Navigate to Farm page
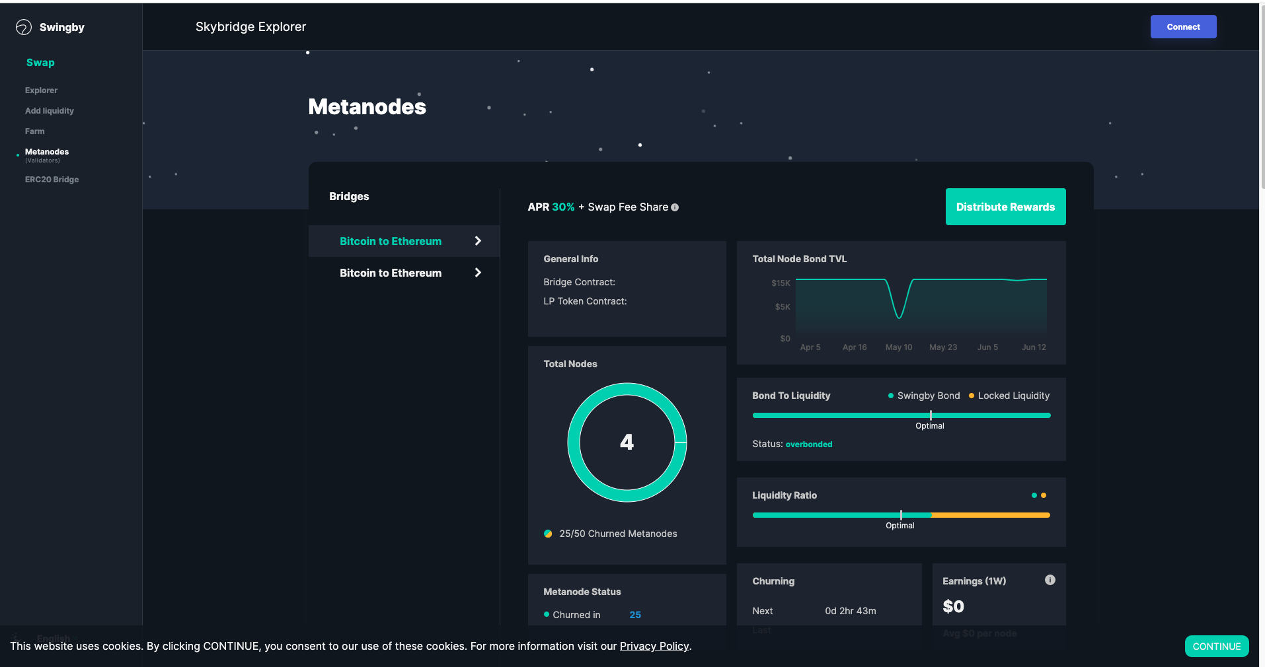 (35, 131)
